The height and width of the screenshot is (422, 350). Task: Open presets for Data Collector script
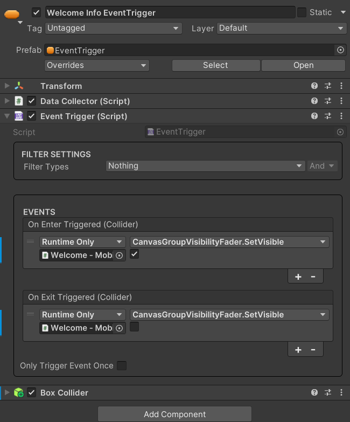328,101
